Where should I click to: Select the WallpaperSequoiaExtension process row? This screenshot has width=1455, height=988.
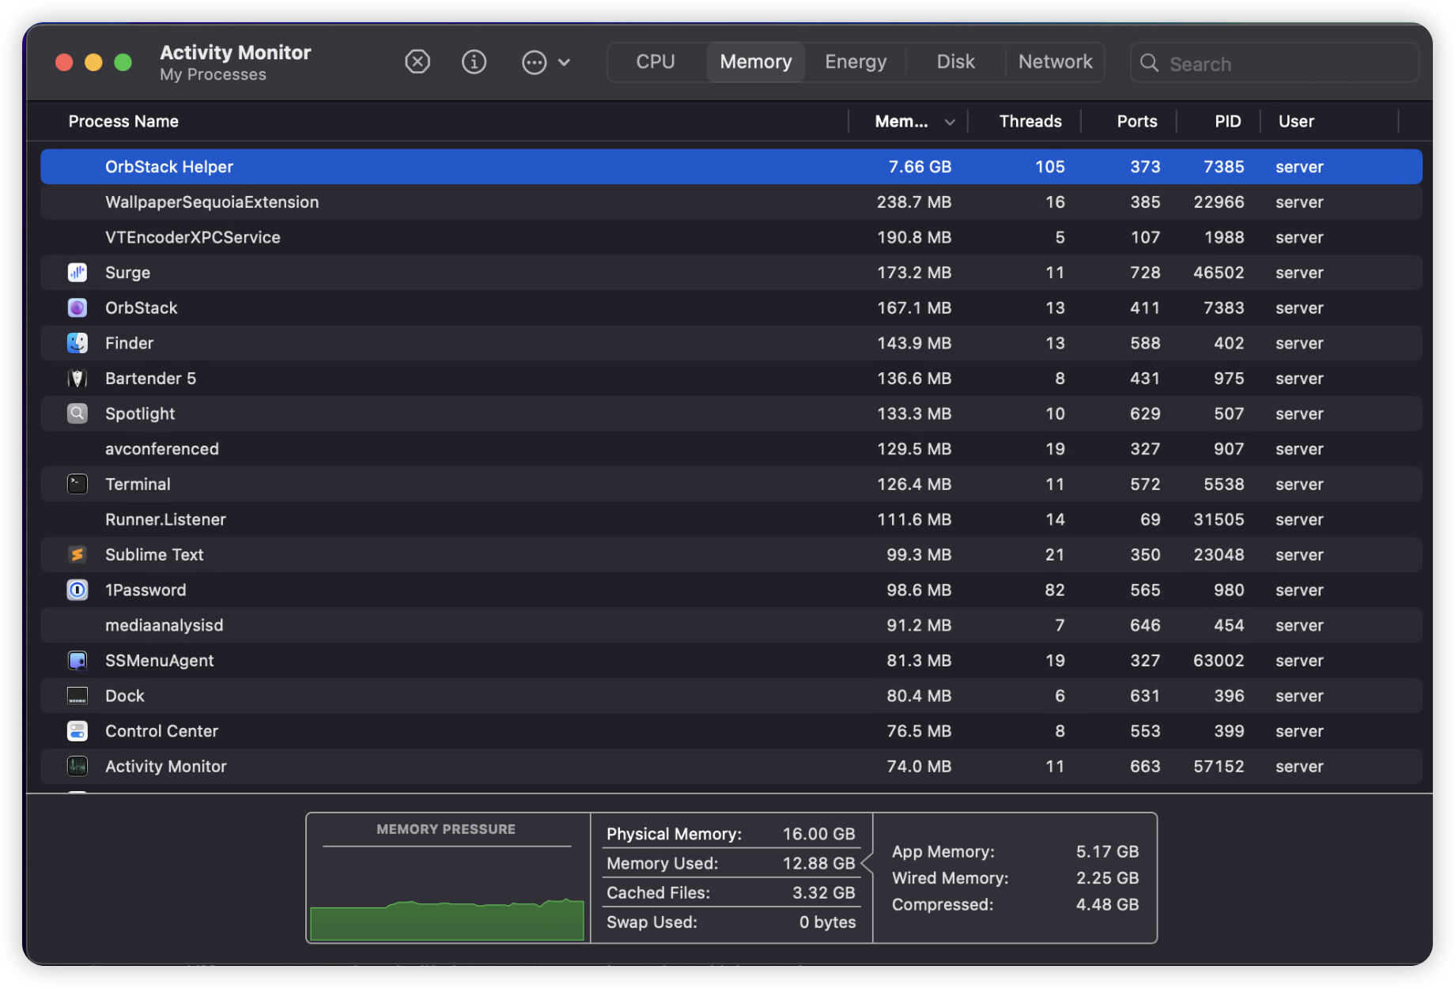[731, 202]
